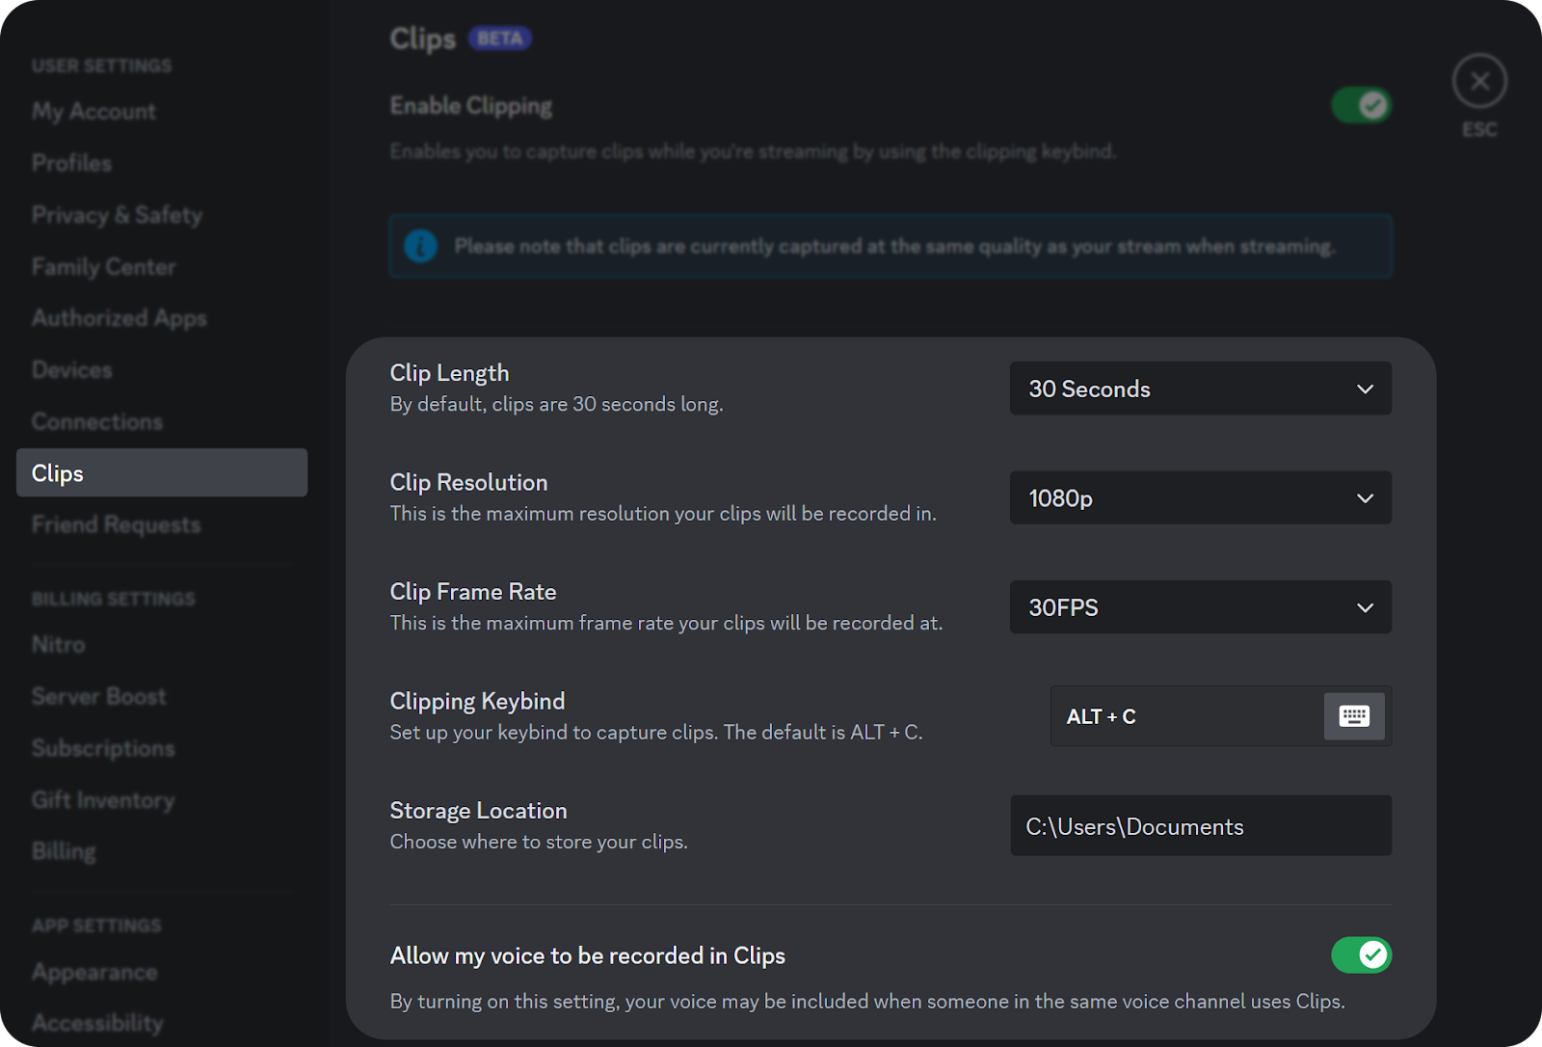Open the Family Center section

click(103, 267)
